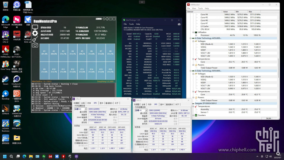Click purple CPU-Z icon on taskbar

coord(77,157)
